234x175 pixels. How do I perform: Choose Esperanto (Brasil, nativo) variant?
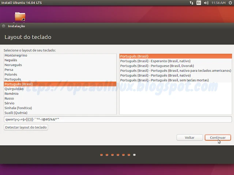175,61
